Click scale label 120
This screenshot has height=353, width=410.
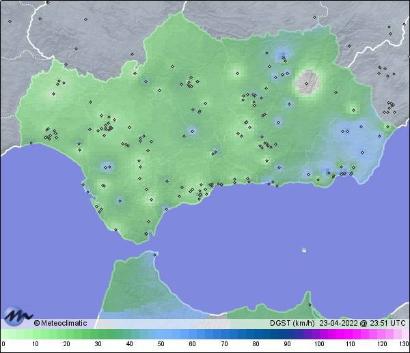(382, 344)
